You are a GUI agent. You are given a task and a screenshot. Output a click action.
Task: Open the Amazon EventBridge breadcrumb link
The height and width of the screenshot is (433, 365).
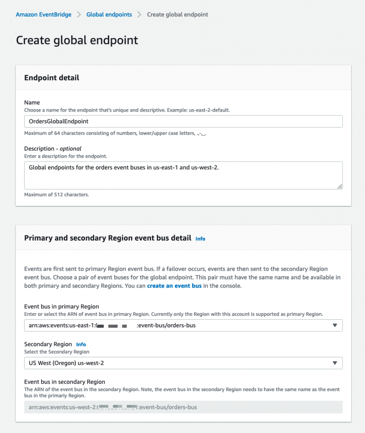[x=43, y=14]
